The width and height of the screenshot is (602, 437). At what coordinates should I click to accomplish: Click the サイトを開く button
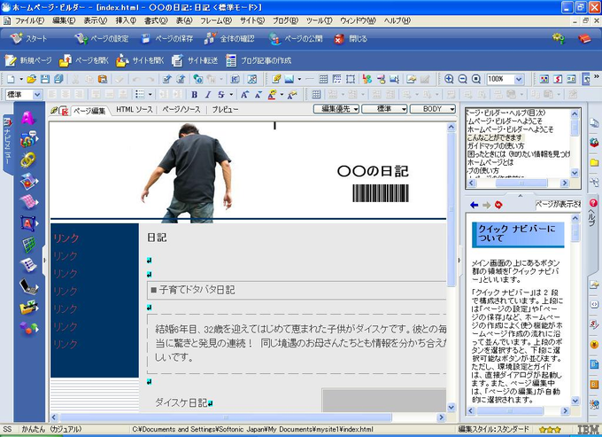click(x=140, y=60)
